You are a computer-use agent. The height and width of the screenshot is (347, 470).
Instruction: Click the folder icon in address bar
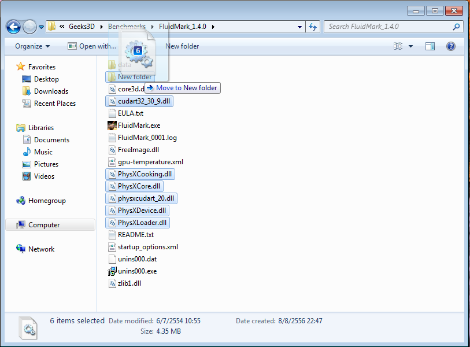pyautogui.click(x=52, y=27)
